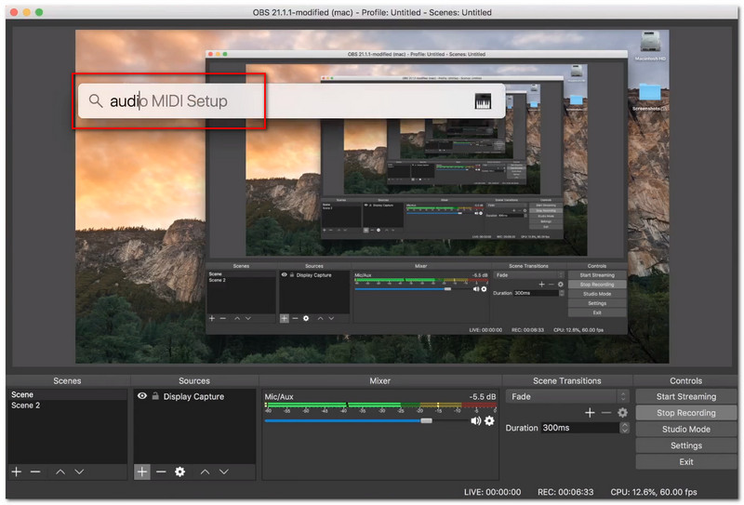Mute the Mic/Aux audio speaker icon
Viewport: 744px width, 505px height.
[475, 420]
